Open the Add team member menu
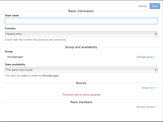This screenshot has width=163, height=122. [x=145, y=107]
